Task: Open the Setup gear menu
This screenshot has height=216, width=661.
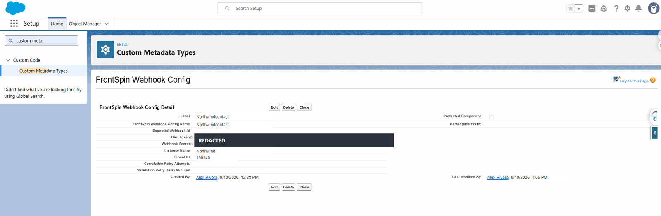Action: (627, 8)
